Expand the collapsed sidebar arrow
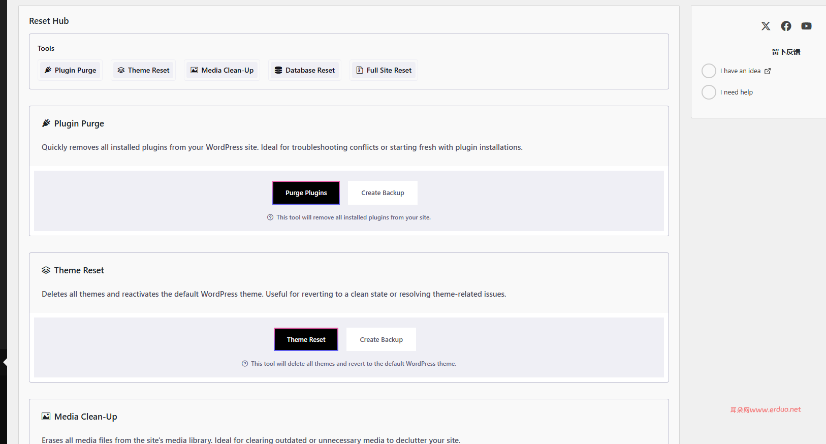The height and width of the screenshot is (444, 826). (5, 362)
